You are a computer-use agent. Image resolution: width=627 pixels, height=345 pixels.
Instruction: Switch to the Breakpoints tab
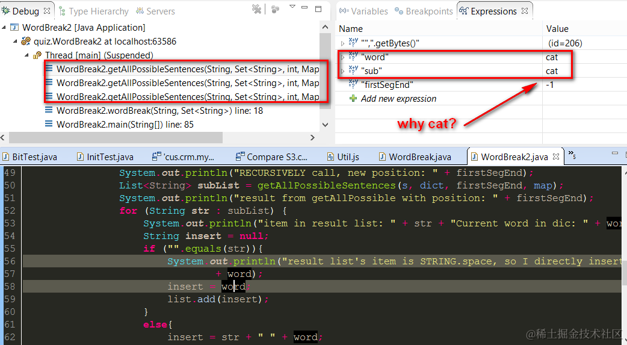click(424, 11)
